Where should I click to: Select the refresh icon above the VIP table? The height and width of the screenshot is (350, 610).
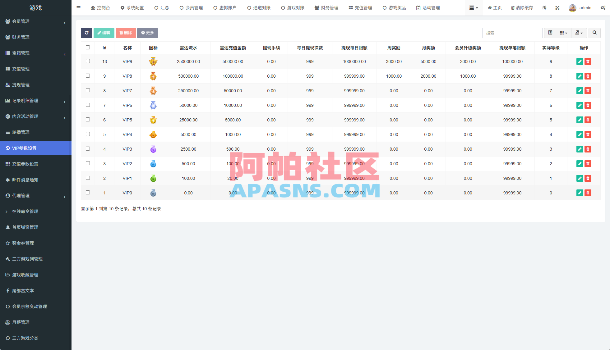(x=86, y=33)
